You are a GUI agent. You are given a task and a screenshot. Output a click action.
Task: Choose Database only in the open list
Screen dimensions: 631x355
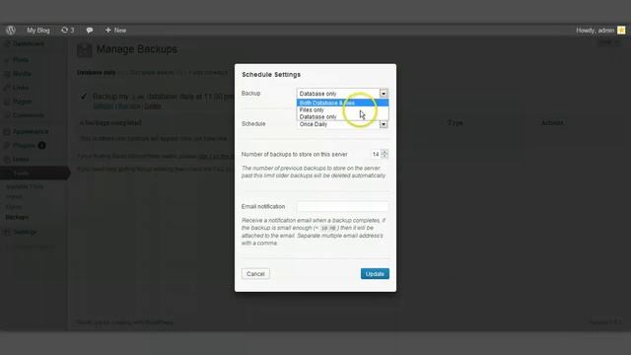coord(342,116)
